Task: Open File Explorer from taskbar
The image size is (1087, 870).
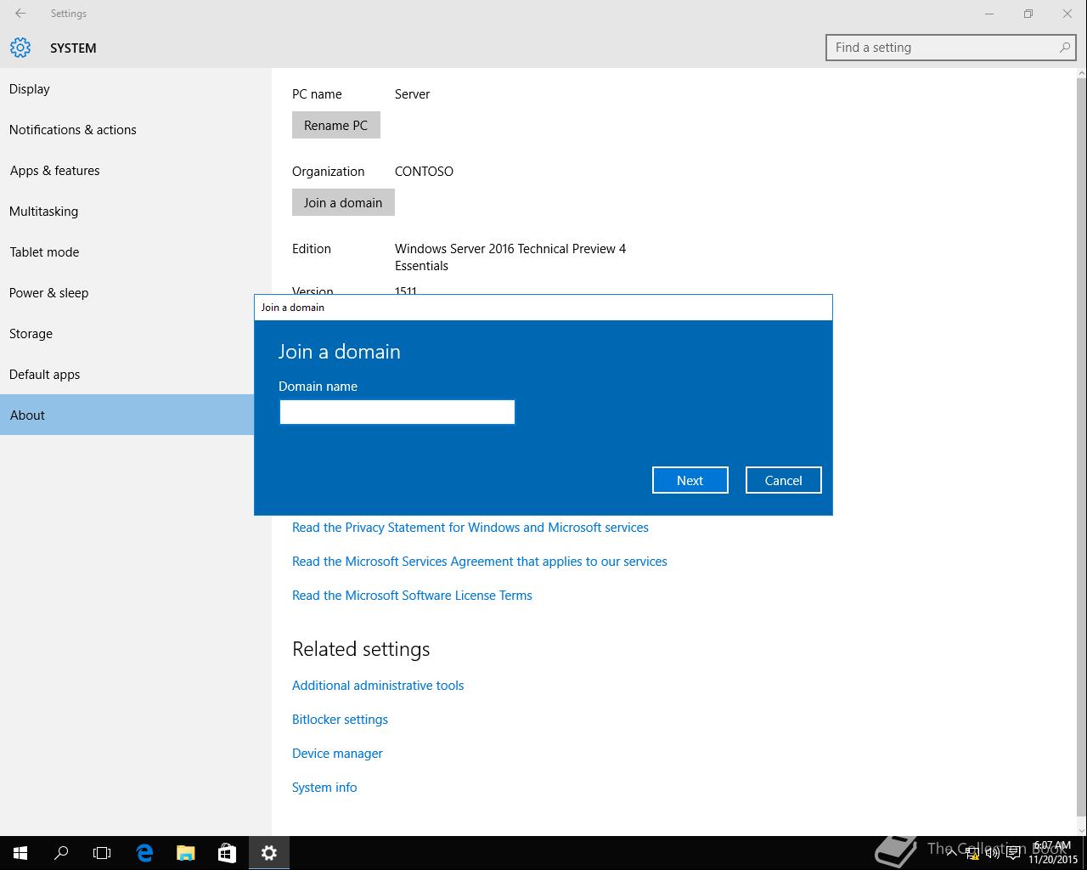Action: [x=185, y=853]
